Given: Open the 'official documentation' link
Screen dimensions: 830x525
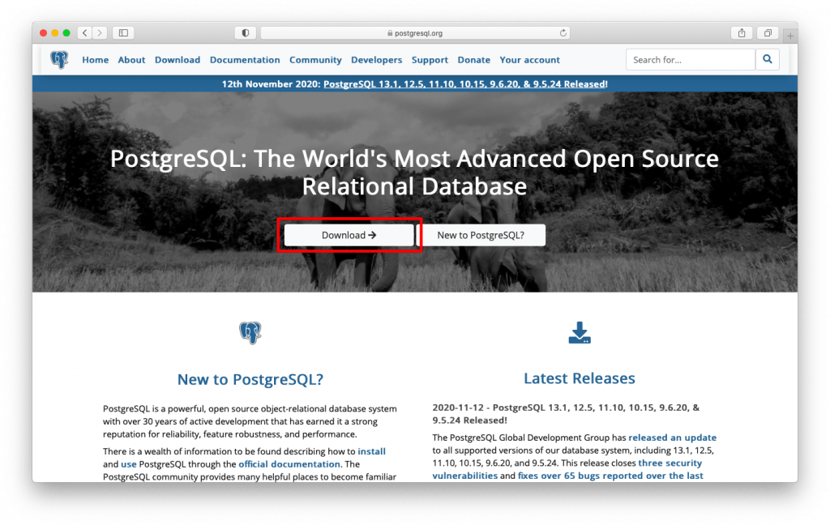Looking at the screenshot, I should 289,464.
